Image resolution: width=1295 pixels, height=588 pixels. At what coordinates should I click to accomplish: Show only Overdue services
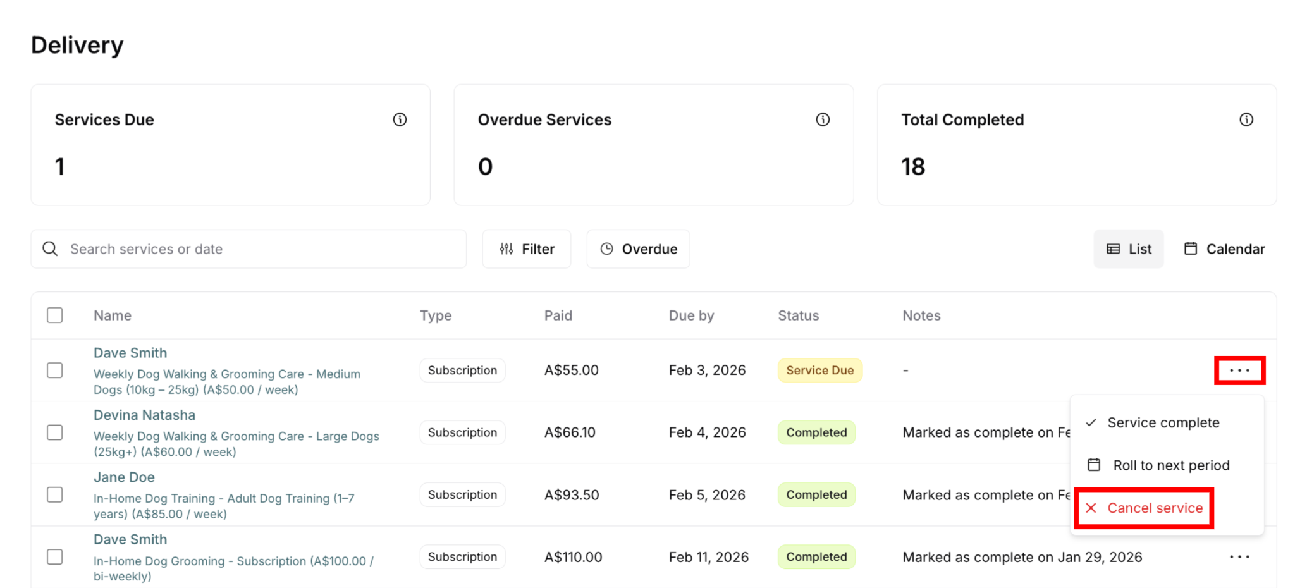coord(638,249)
